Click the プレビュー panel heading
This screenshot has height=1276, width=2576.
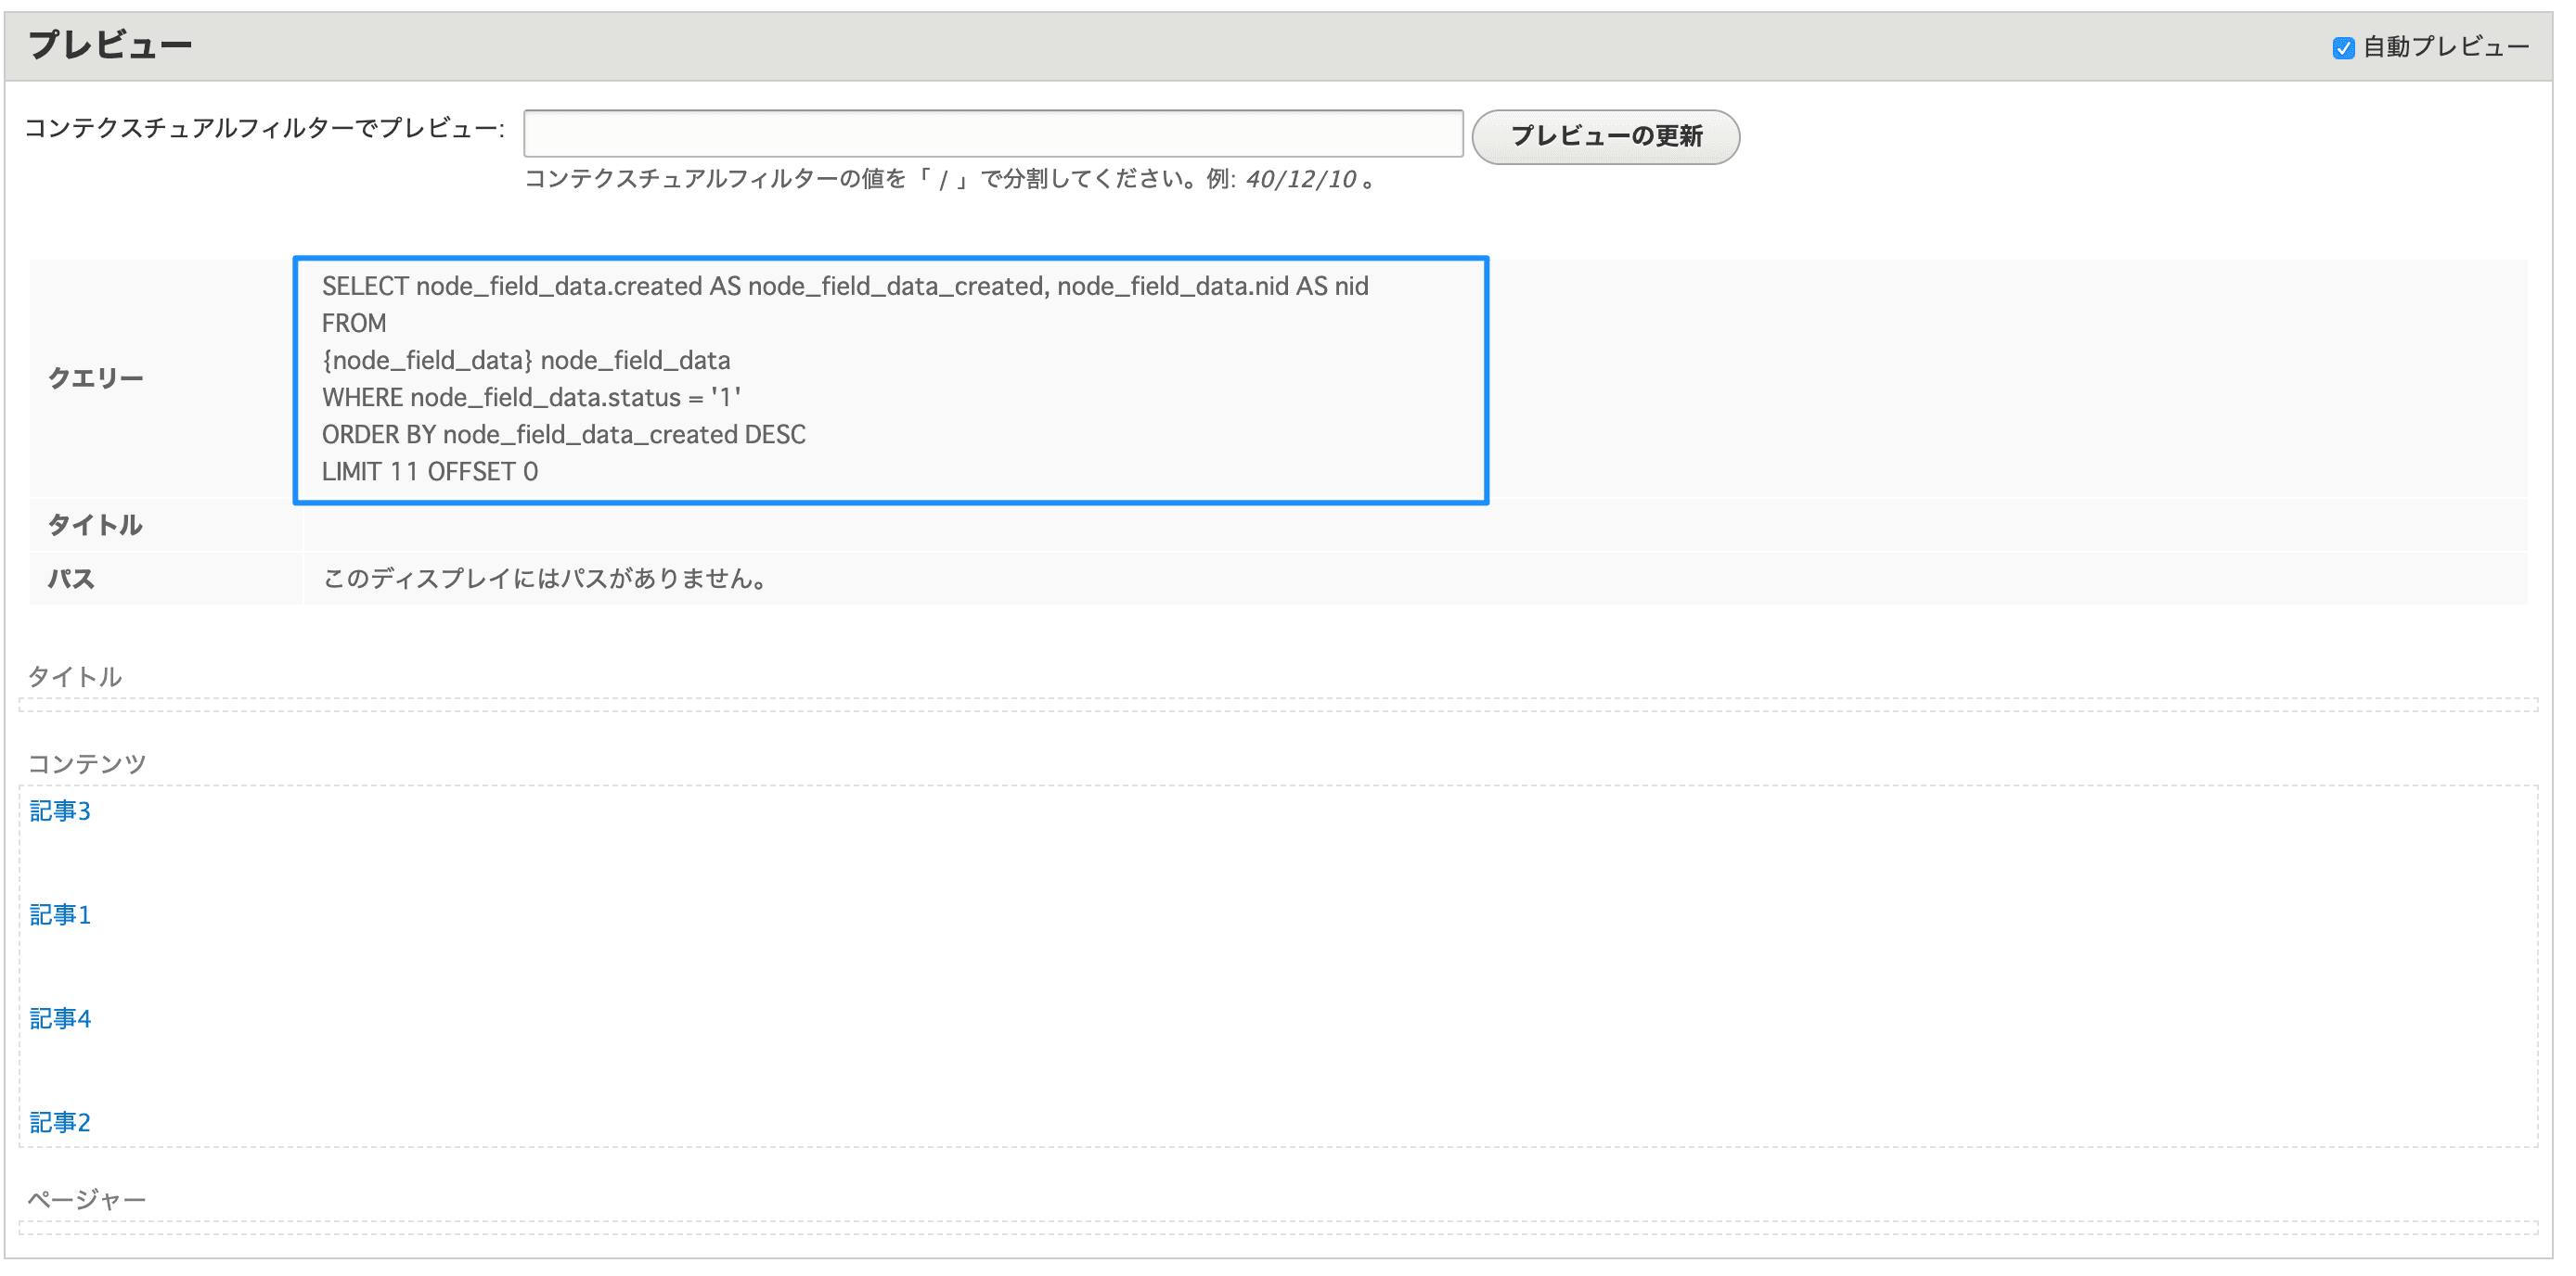point(110,45)
